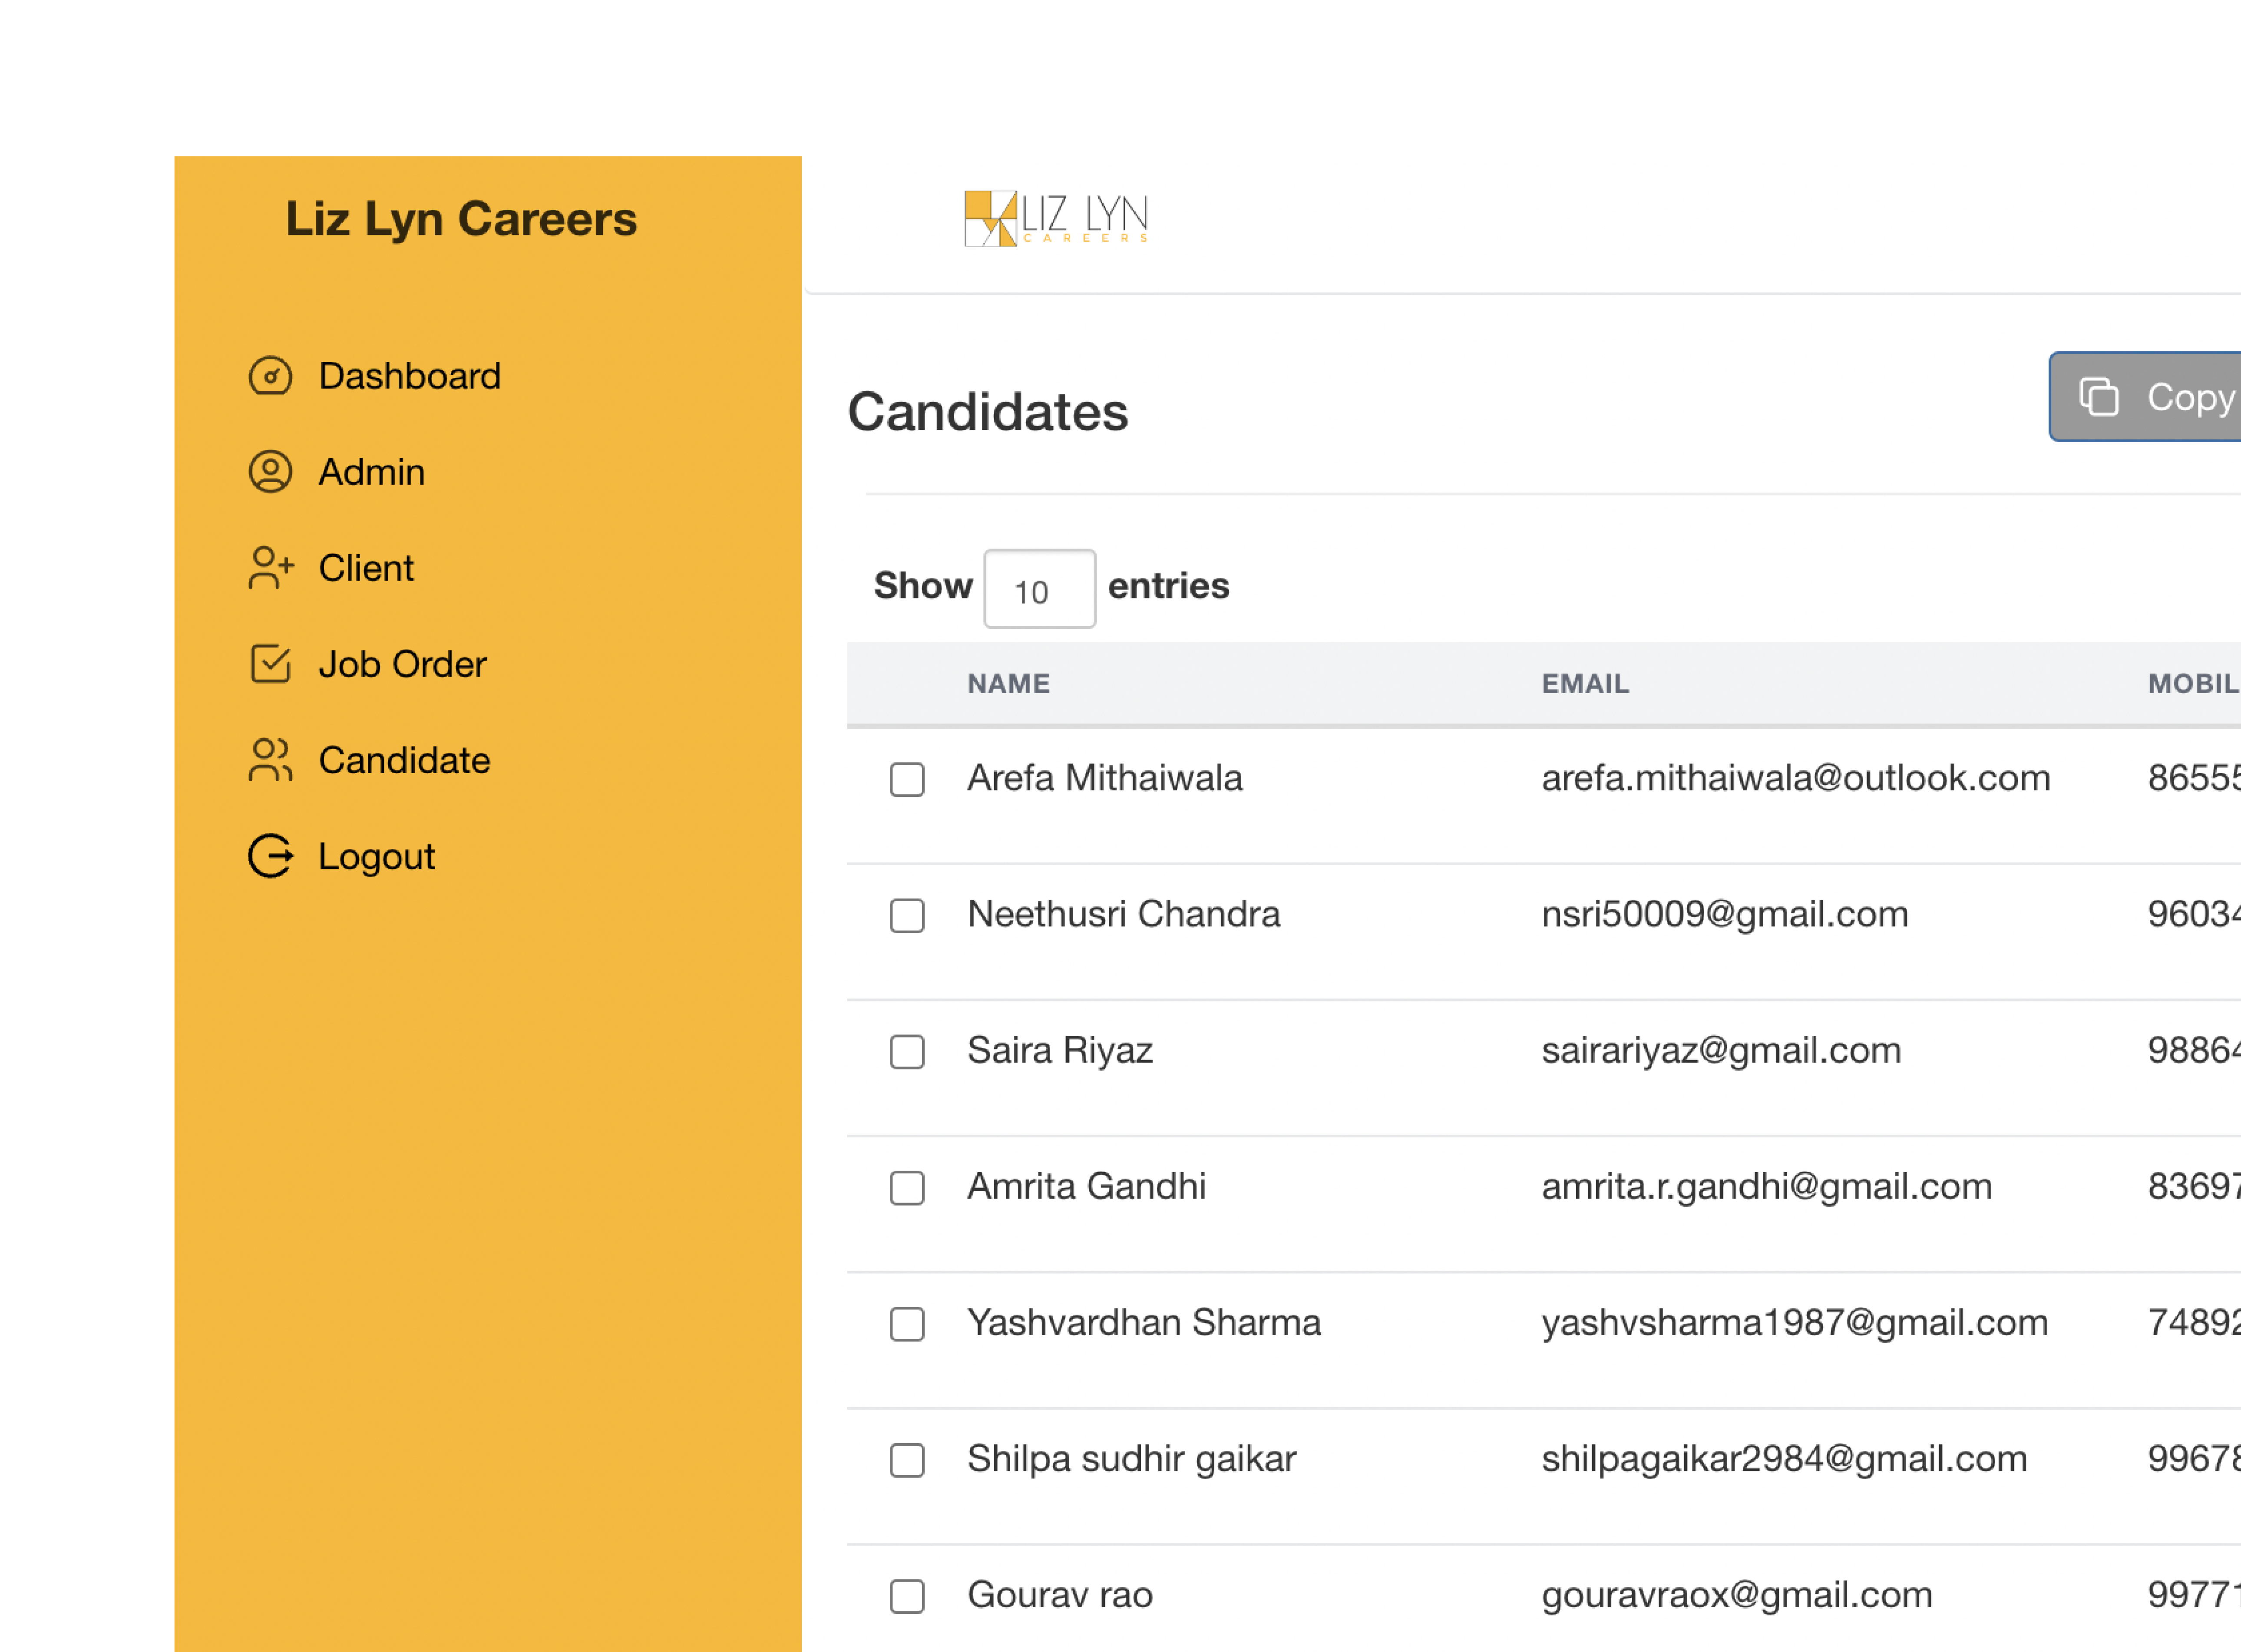Click the Client add-user icon
This screenshot has height=1652, width=2241.
pyautogui.click(x=270, y=568)
